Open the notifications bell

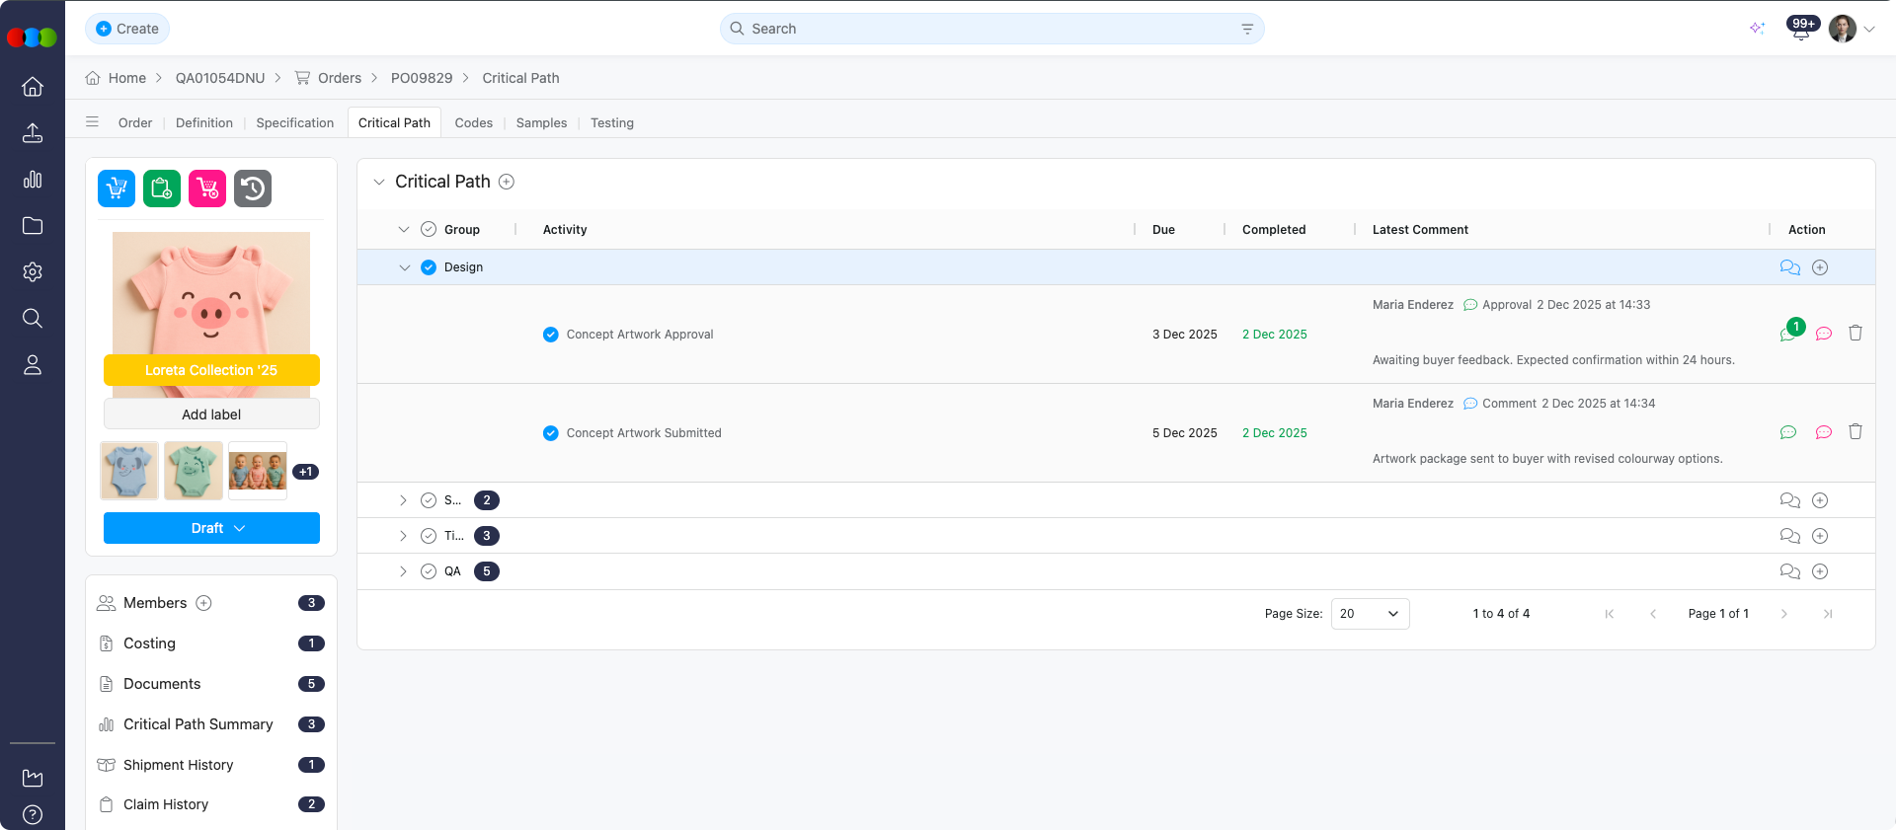click(x=1801, y=30)
